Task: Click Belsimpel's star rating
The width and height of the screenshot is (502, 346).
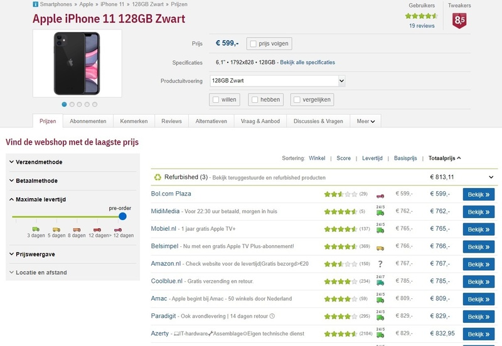Action: 341,246
